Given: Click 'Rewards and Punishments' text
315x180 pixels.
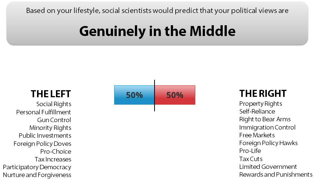Looking at the screenshot, I should 276,174.
